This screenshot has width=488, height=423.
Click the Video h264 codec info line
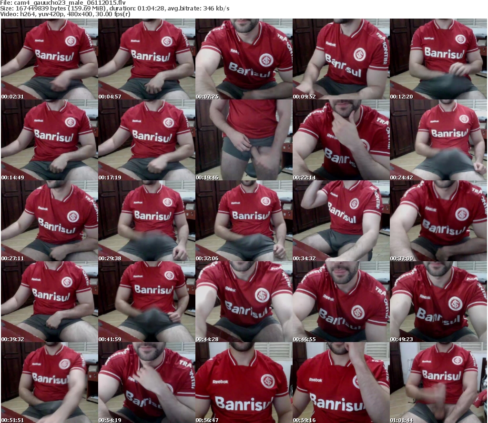click(x=65, y=14)
